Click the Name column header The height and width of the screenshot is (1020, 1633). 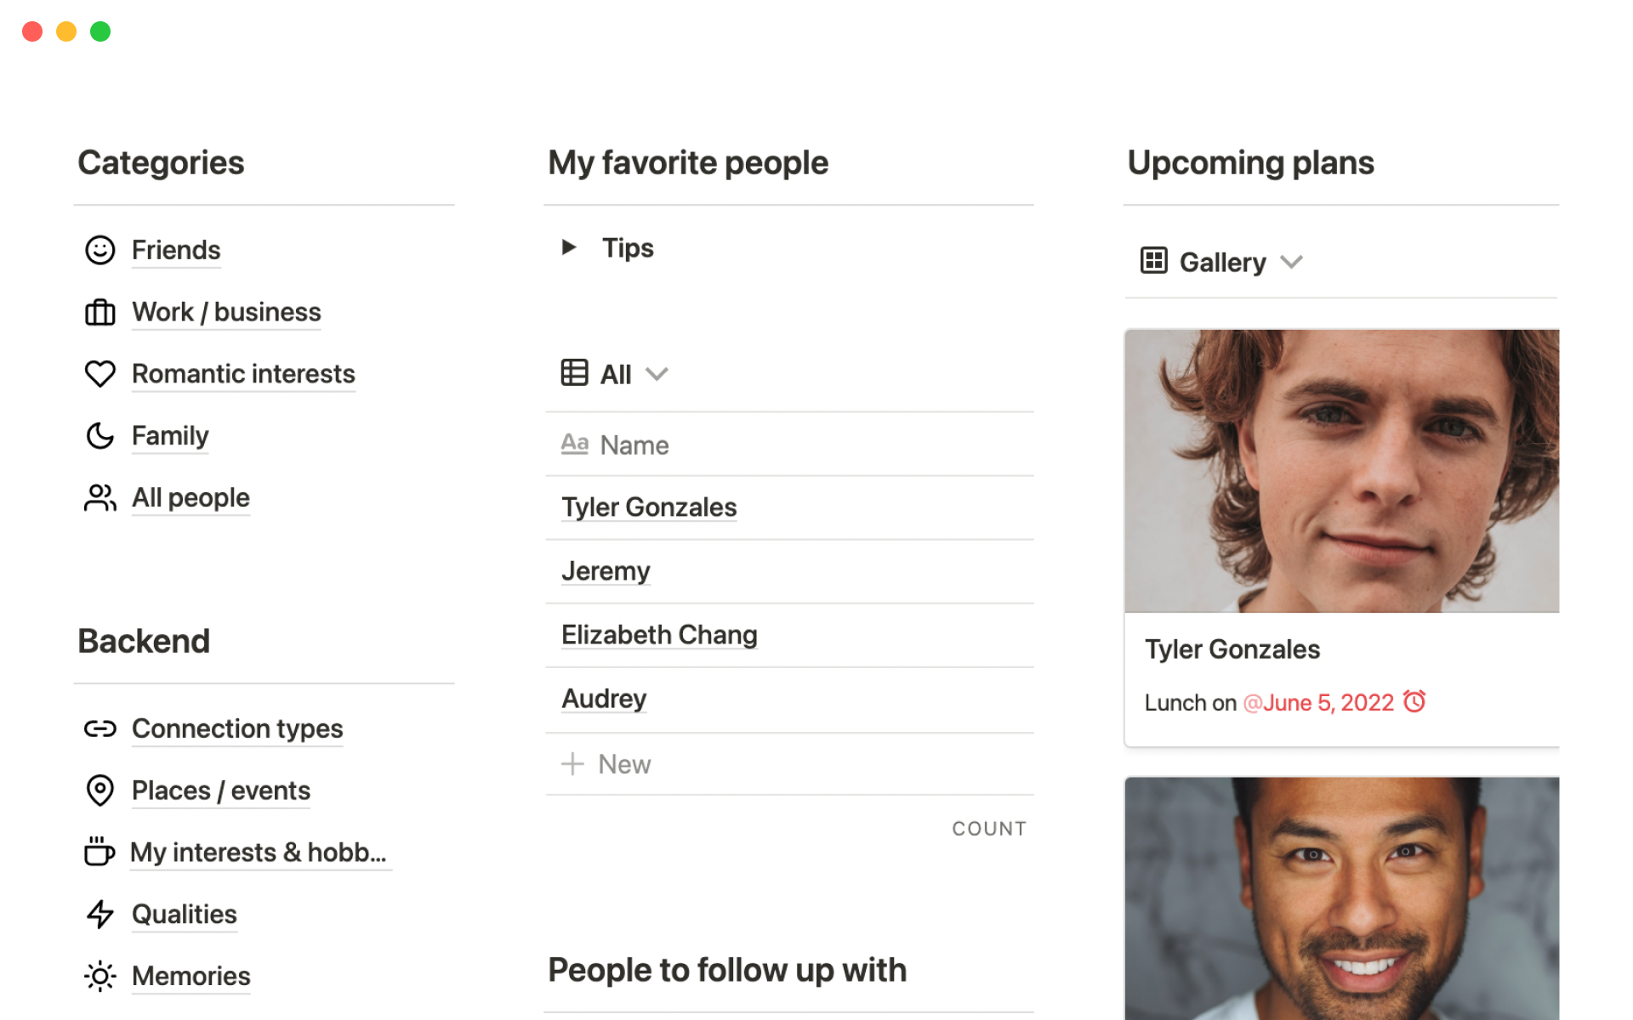[634, 445]
